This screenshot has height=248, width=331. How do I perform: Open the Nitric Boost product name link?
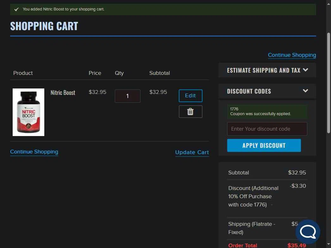(x=63, y=93)
